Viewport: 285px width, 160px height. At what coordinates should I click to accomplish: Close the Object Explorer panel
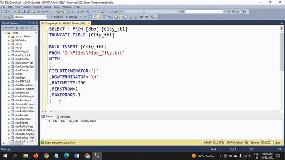pyautogui.click(x=37, y=23)
